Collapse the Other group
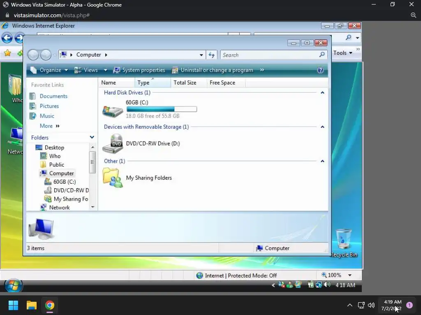Screen dimensions: 421x315 [322, 161]
